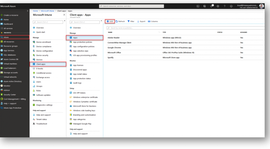Image resolution: width=270 pixels, height=149 pixels.
Task: Click the top search resources field
Action: click(131, 6)
